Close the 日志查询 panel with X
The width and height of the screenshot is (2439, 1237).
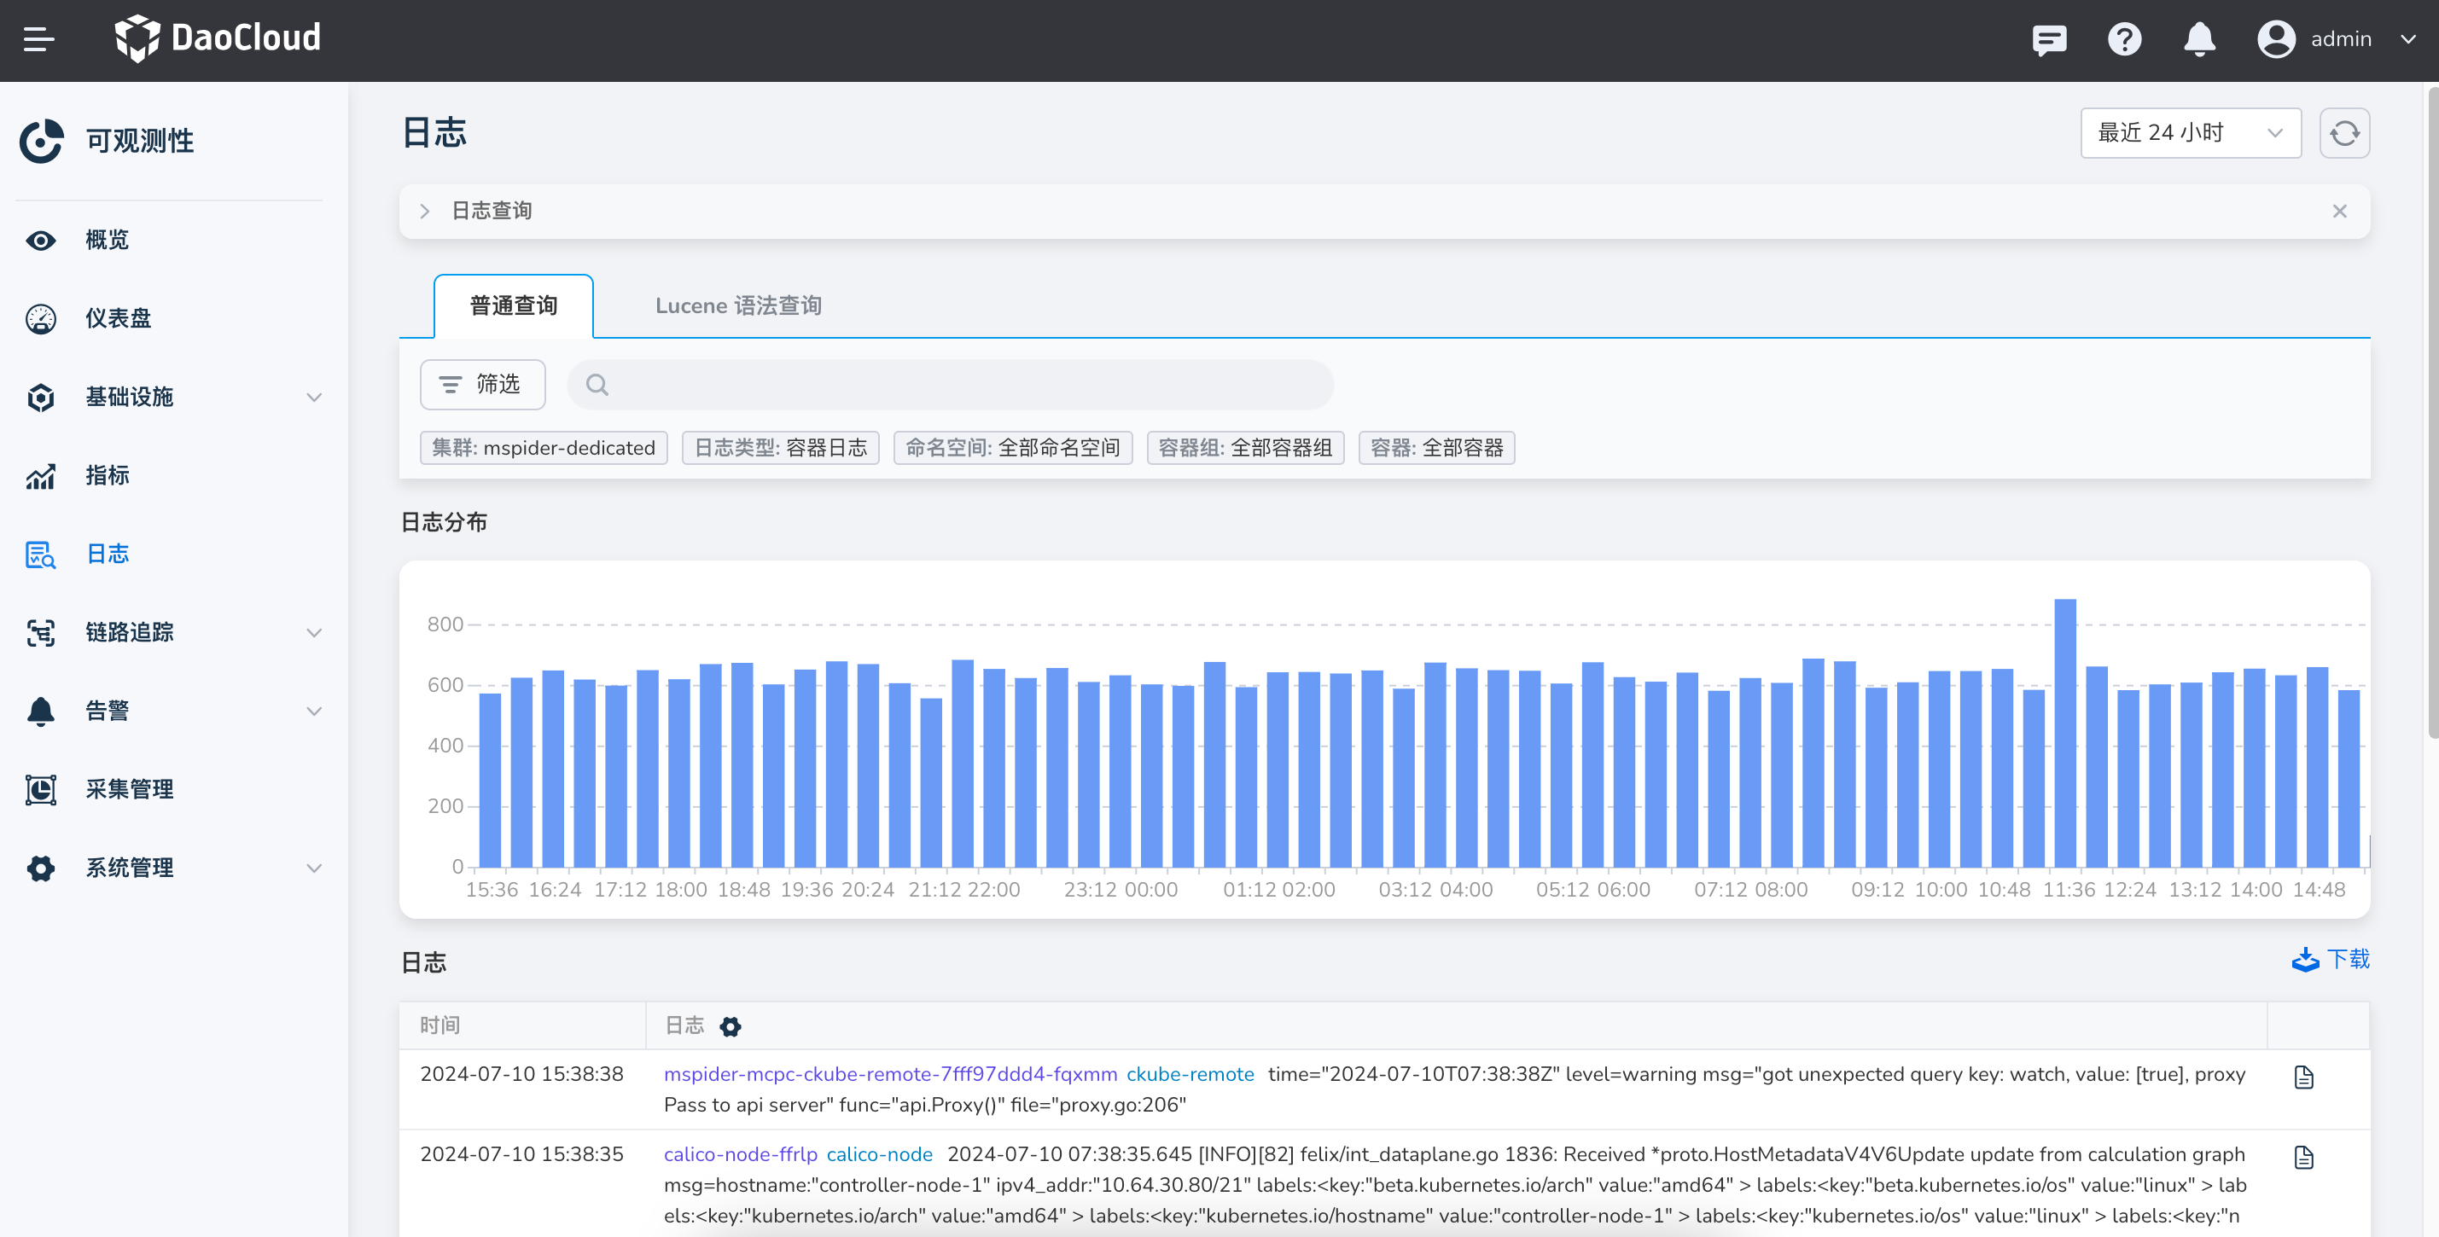click(x=2338, y=211)
